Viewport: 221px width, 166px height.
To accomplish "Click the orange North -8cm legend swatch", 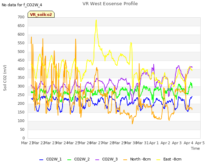I will pyautogui.click(x=125, y=160).
